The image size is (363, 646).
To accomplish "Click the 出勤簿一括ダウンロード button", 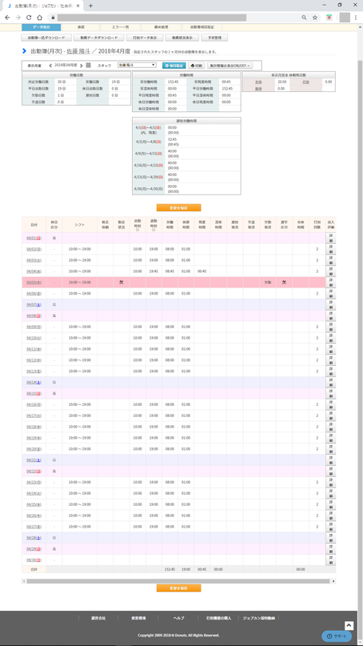I will click(46, 38).
